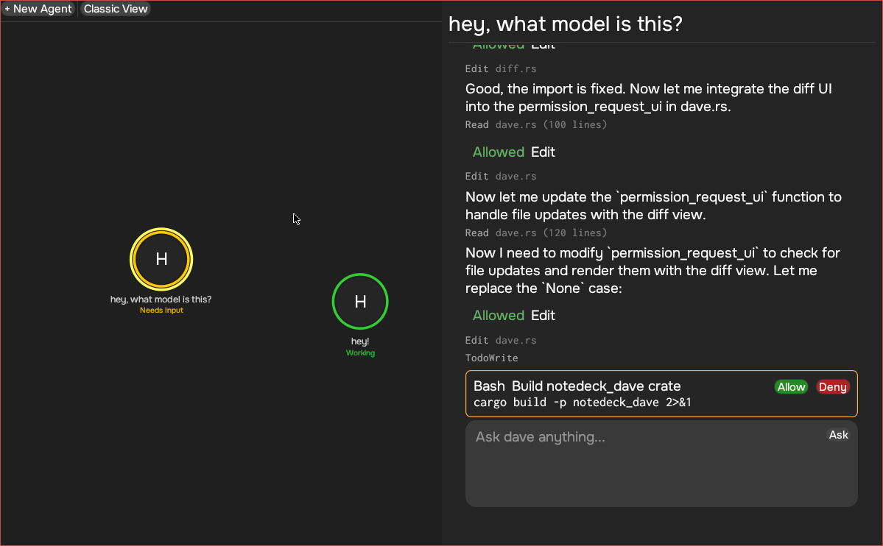Click the chat title header at the top
Image resolution: width=883 pixels, height=546 pixels.
(565, 24)
